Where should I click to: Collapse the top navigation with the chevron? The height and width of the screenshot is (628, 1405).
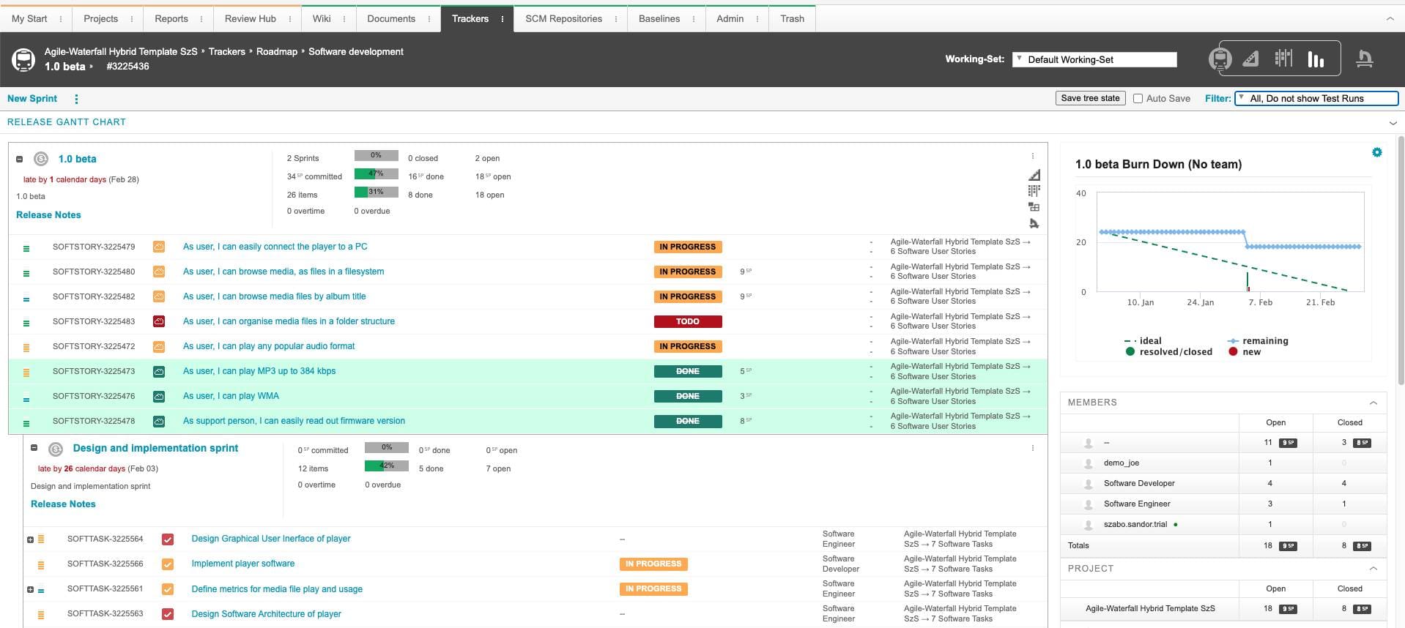(x=1390, y=19)
